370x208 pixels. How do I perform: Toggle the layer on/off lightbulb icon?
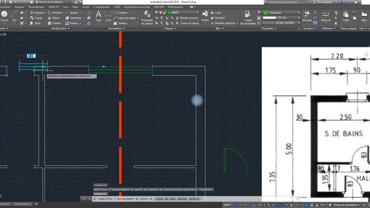click(156, 13)
